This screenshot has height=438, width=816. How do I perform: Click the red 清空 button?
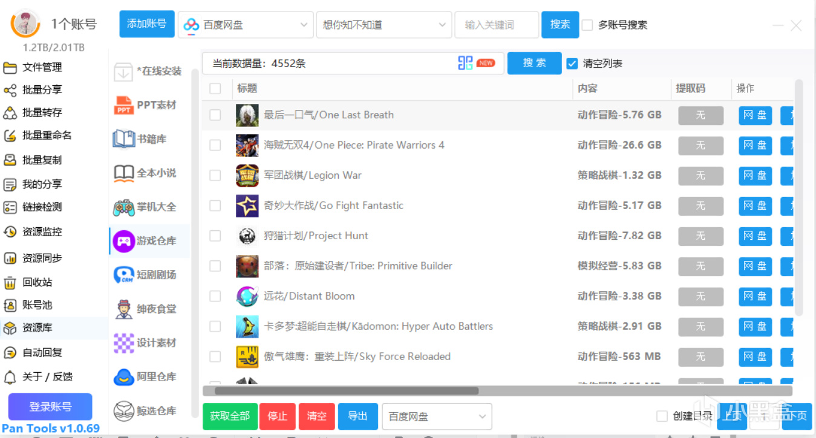pyautogui.click(x=316, y=416)
